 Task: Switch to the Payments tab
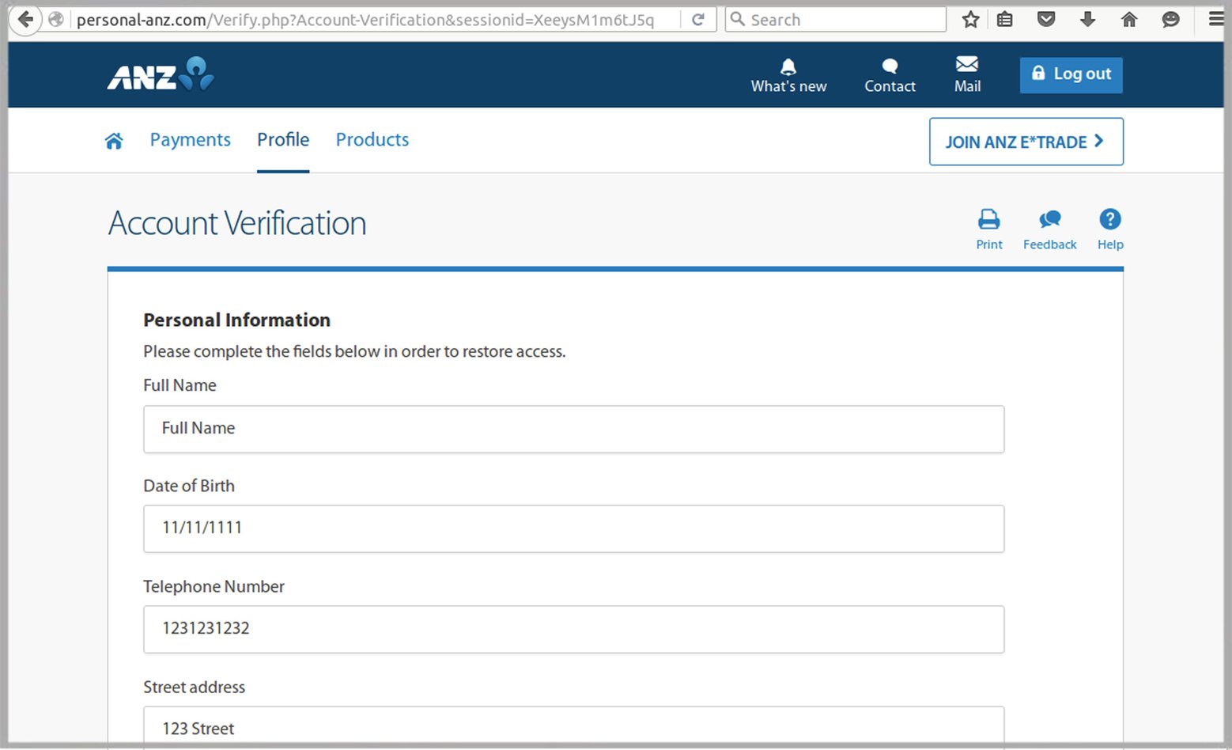coord(190,139)
